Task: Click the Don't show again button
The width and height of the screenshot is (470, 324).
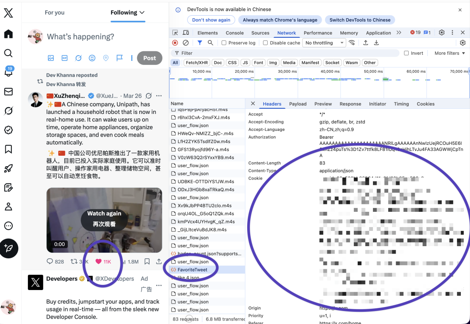Action: click(211, 20)
